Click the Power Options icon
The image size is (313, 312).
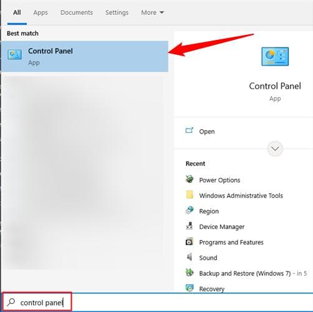pyautogui.click(x=190, y=179)
